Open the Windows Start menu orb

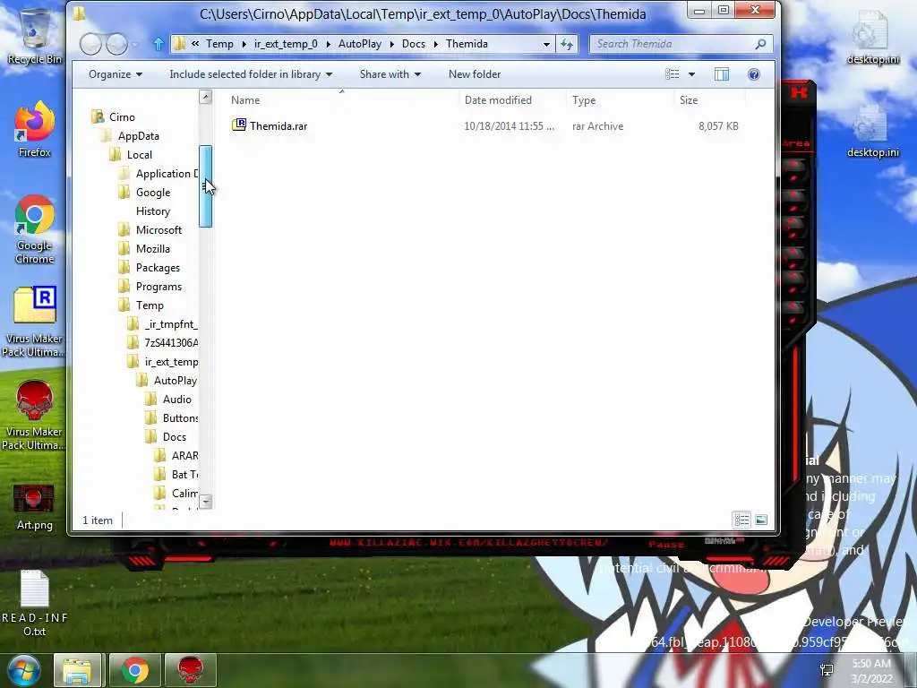pyautogui.click(x=23, y=670)
